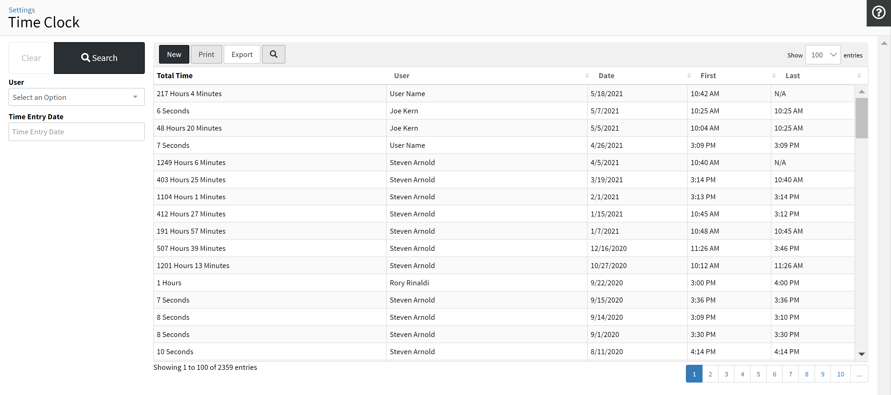Sort table by Last column arrows
891x395 pixels.
point(859,76)
